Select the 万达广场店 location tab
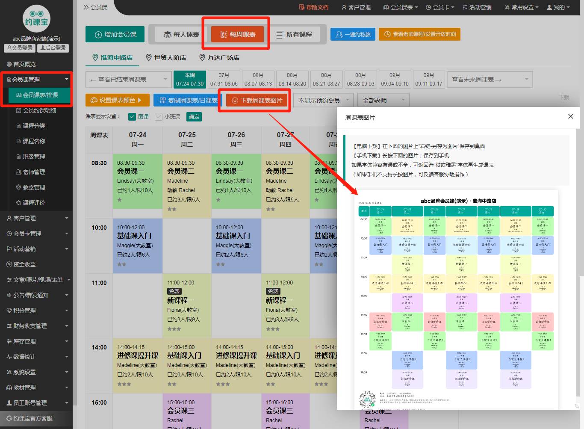Screen dimensions: 584x429 coord(220,57)
